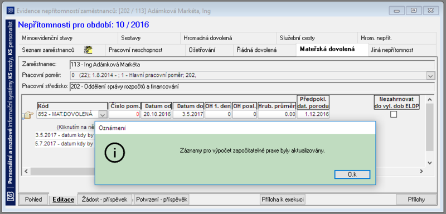Open the Hromadná dovolená tab
Image resolution: width=446 pixels, height=214 pixels.
(207, 38)
